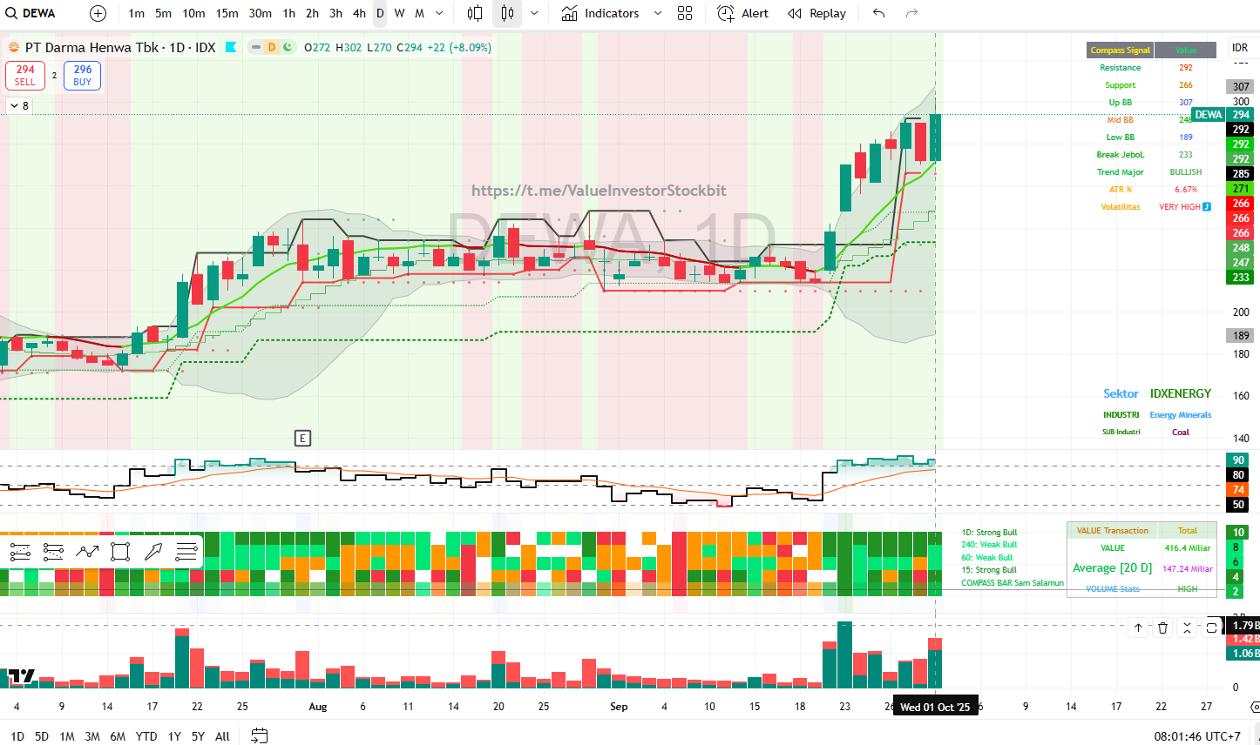Switch to the 15m timeframe
This screenshot has height=745, width=1260.
click(227, 13)
